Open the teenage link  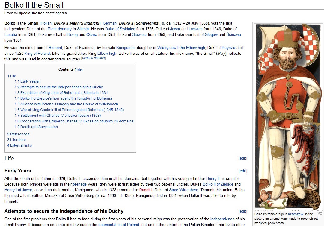point(79,184)
